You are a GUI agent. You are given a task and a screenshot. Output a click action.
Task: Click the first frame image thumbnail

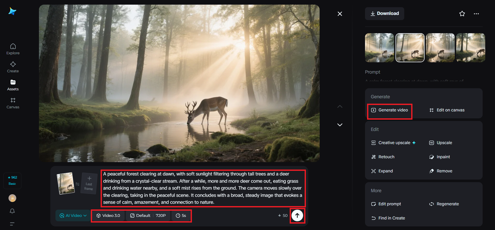click(x=66, y=183)
